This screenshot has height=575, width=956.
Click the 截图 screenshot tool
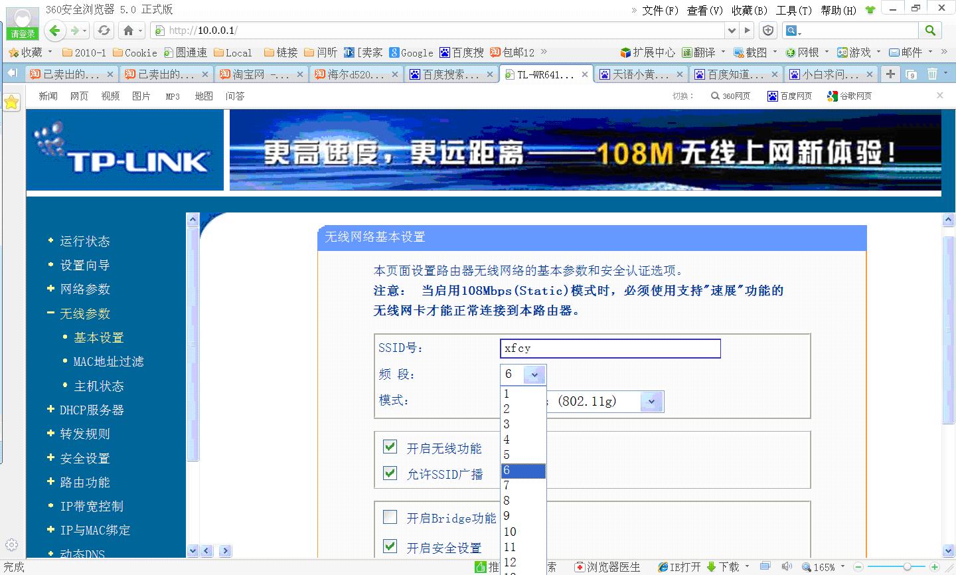[751, 52]
